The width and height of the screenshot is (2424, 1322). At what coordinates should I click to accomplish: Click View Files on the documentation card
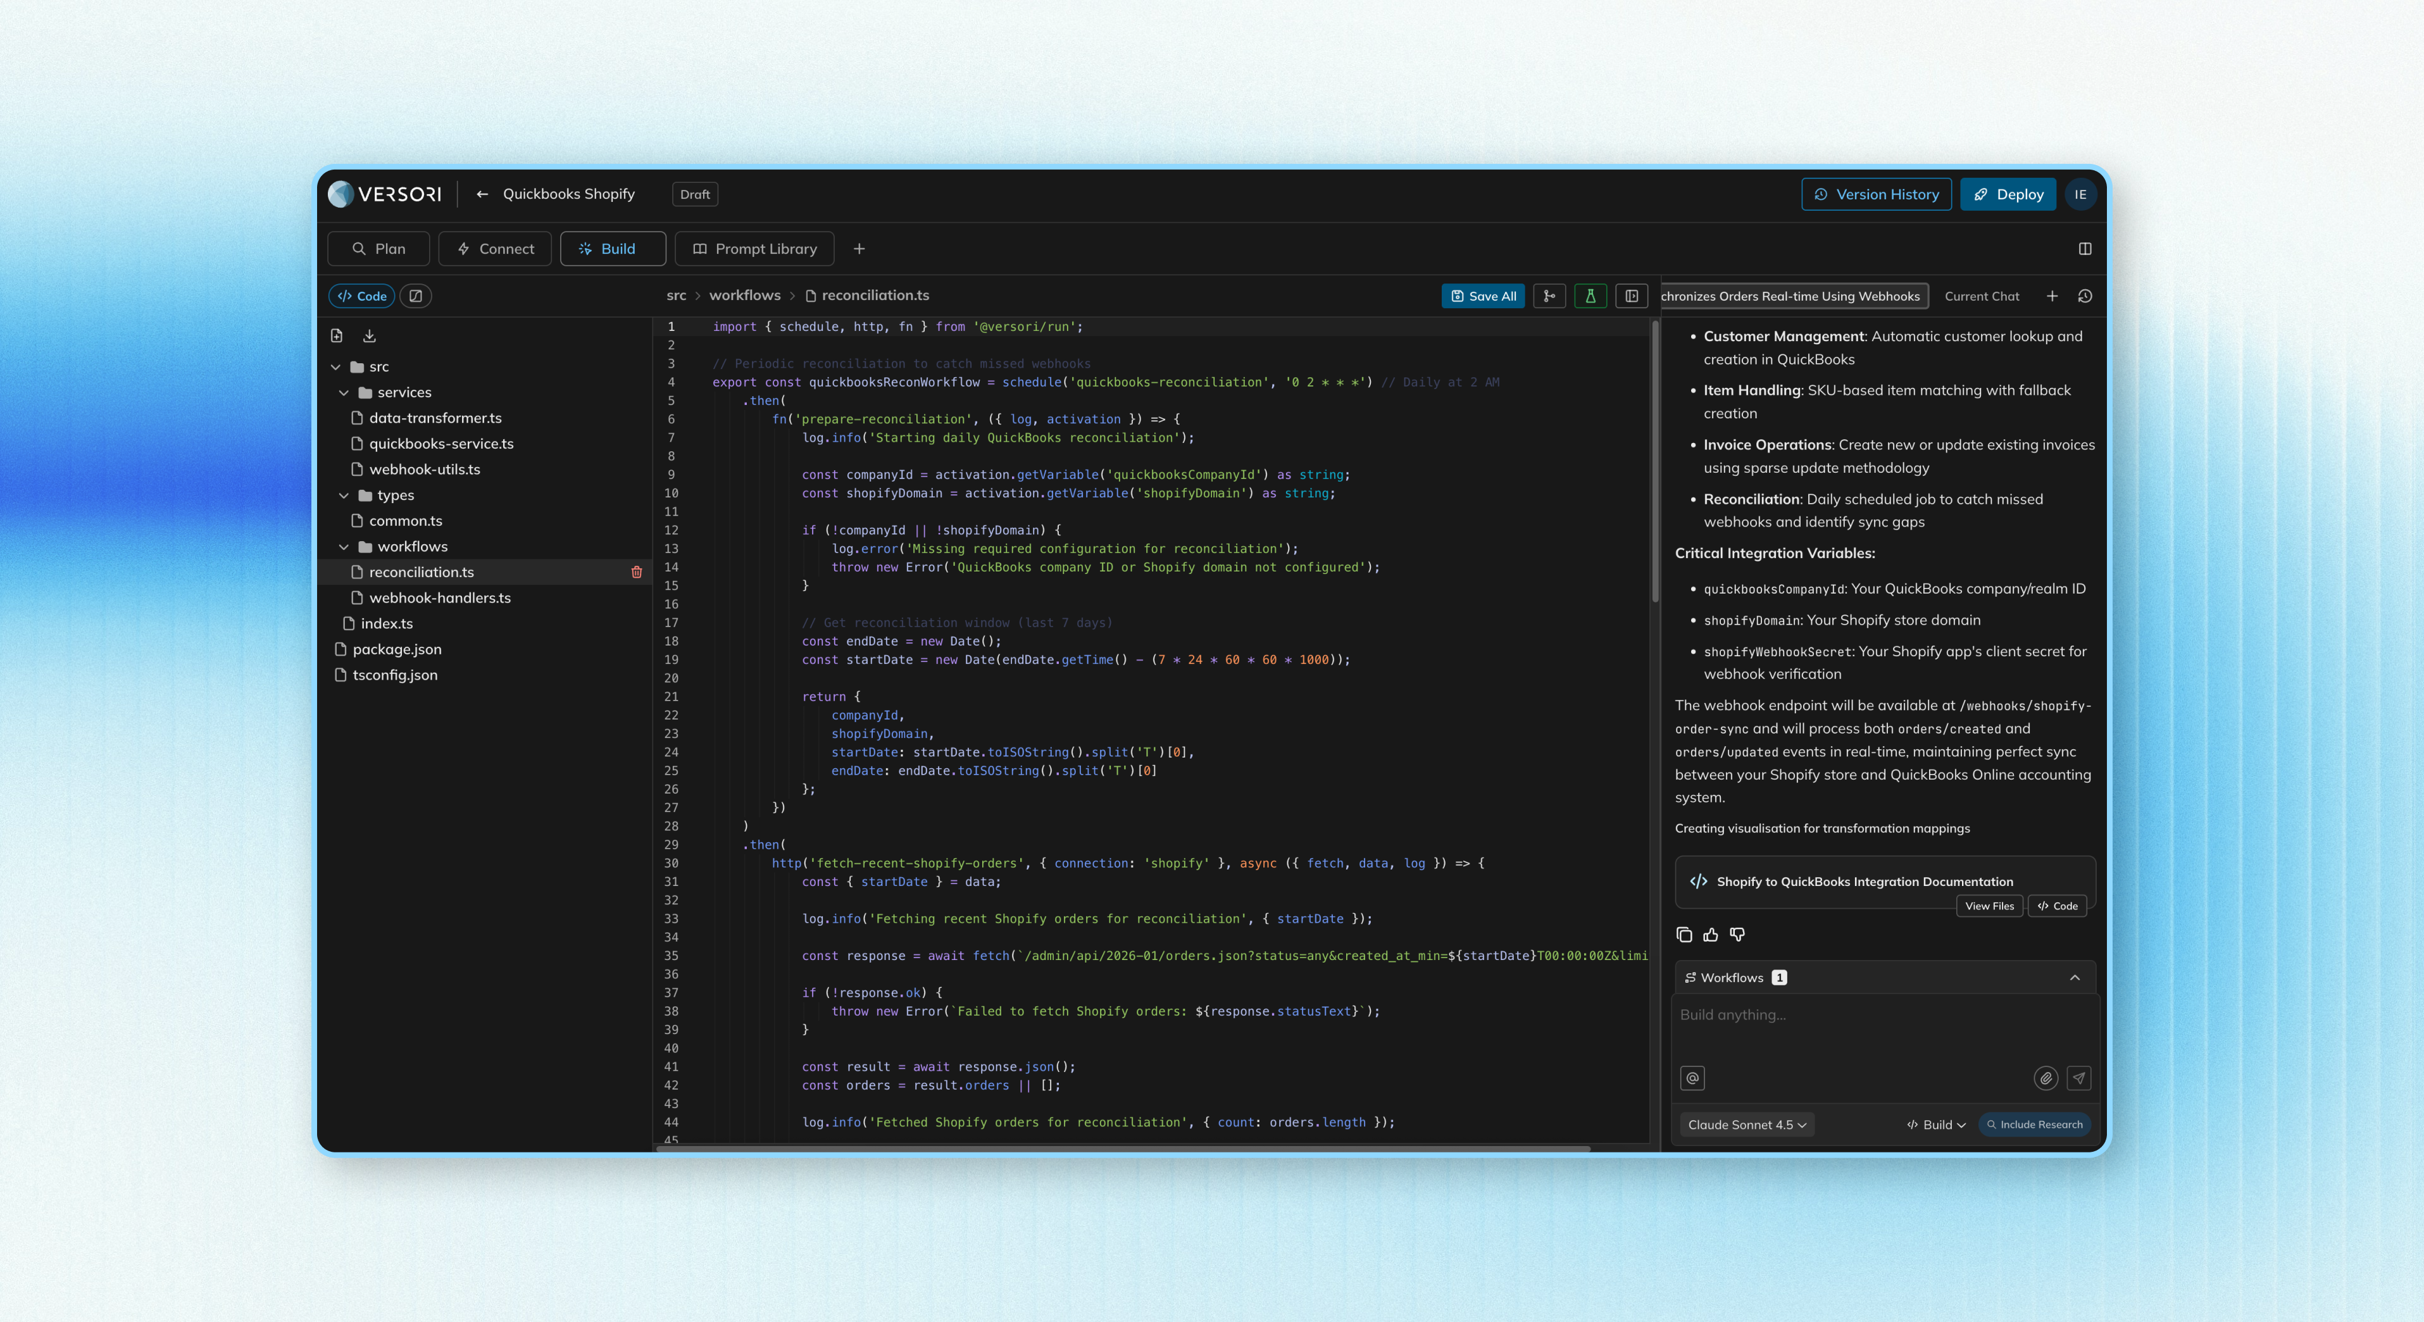[x=1989, y=906]
